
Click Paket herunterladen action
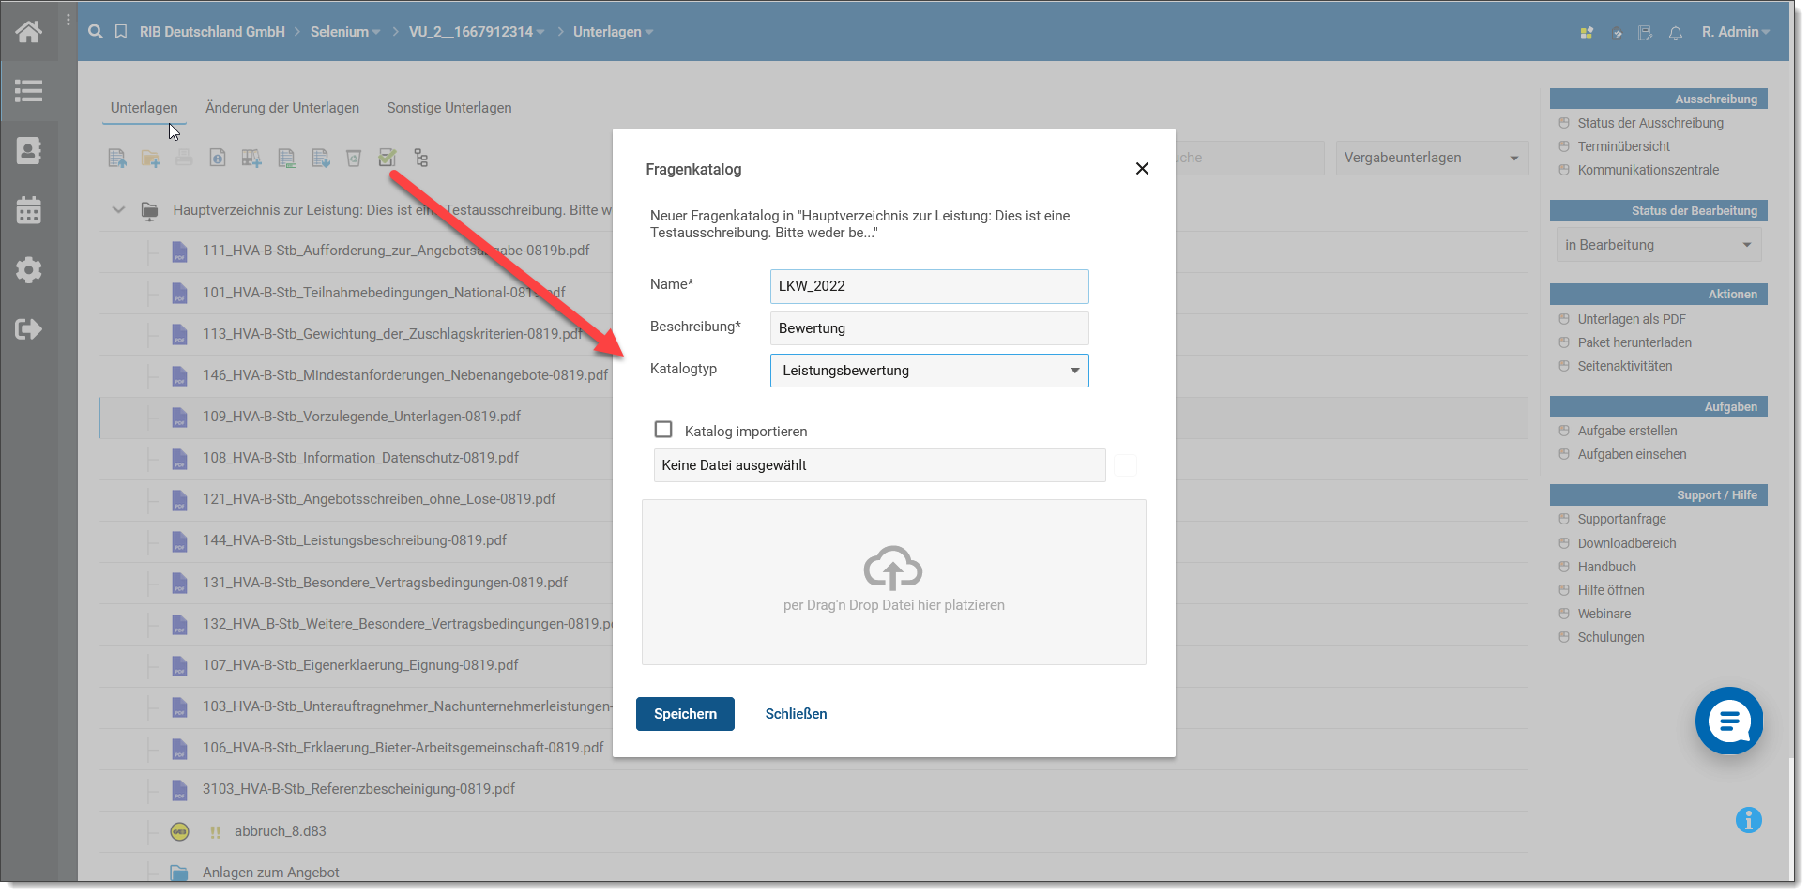point(1634,342)
